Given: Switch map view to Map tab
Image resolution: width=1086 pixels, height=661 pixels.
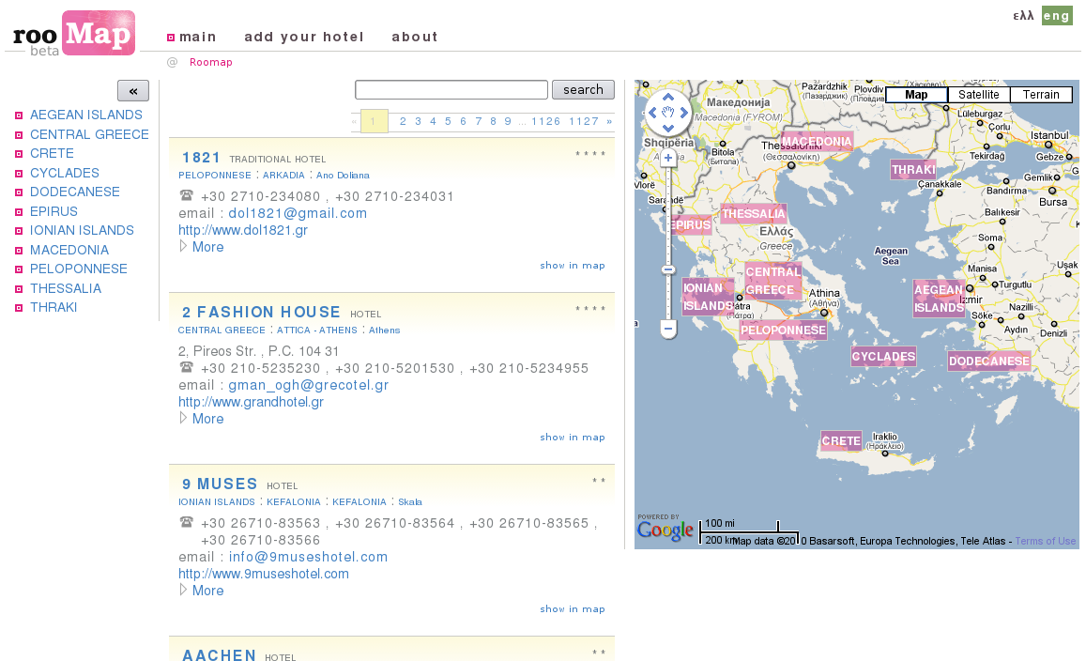Looking at the screenshot, I should [x=916, y=95].
